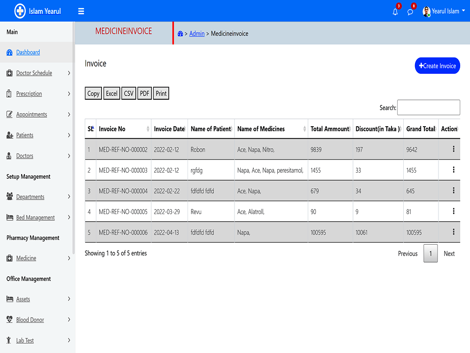The width and height of the screenshot is (470, 353).
Task: Open the chat messages icon
Action: (410, 12)
